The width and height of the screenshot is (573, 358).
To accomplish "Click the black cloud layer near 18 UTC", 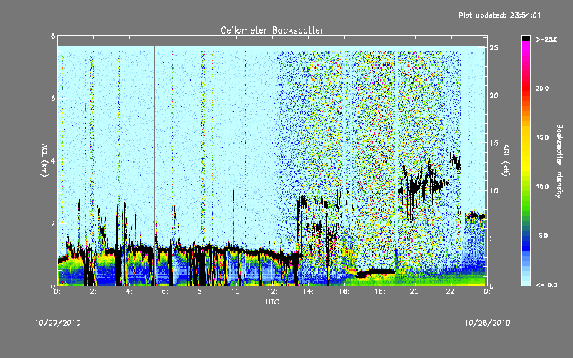I will tap(375, 273).
